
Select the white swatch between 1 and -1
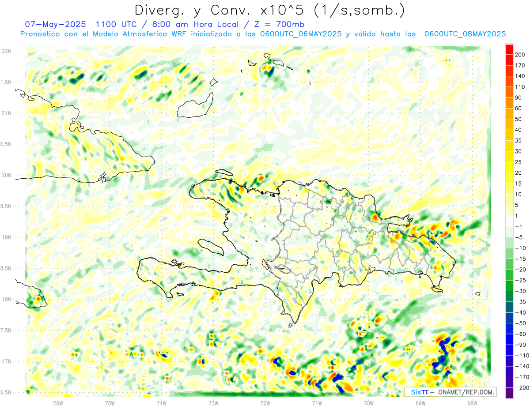click(509, 221)
